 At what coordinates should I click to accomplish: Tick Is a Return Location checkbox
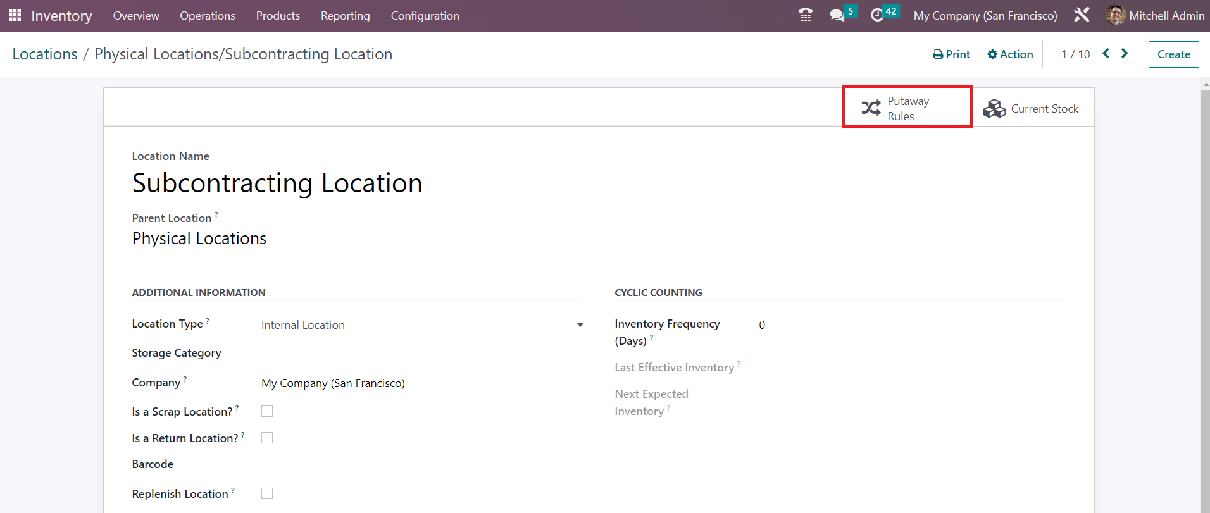click(x=267, y=438)
